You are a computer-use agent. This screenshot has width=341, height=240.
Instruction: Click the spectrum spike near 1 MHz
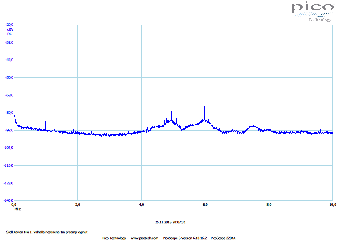point(46,125)
